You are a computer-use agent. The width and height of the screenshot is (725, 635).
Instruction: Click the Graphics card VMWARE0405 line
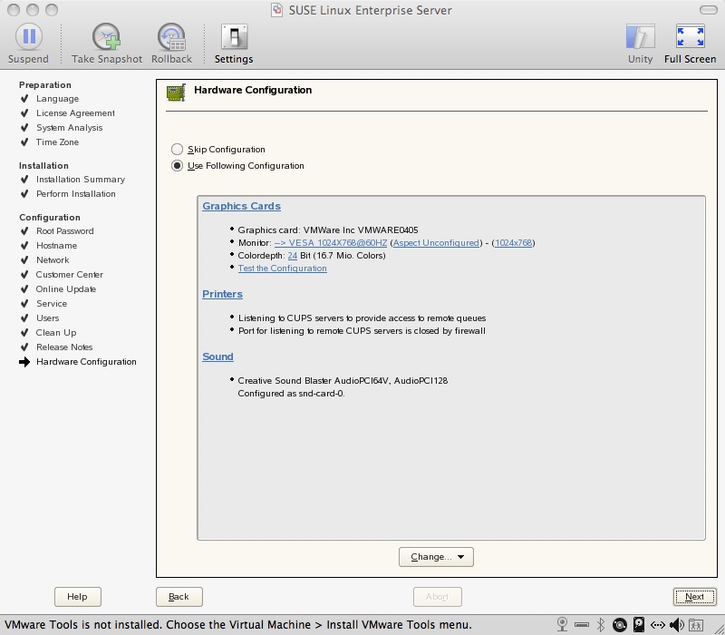[x=328, y=230]
